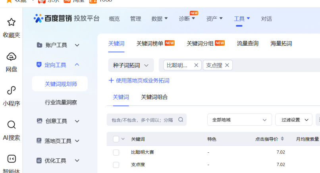Click the 收藏 star in bookmarks bar
Screen dimensions: 320x173
[x=9, y=1]
